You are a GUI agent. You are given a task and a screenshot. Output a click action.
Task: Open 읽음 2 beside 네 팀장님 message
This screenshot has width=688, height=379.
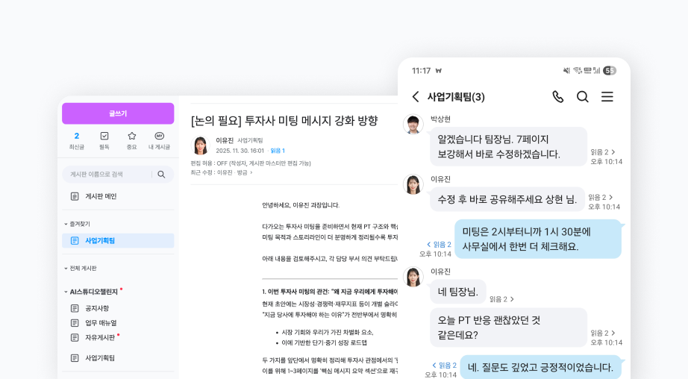click(x=502, y=299)
